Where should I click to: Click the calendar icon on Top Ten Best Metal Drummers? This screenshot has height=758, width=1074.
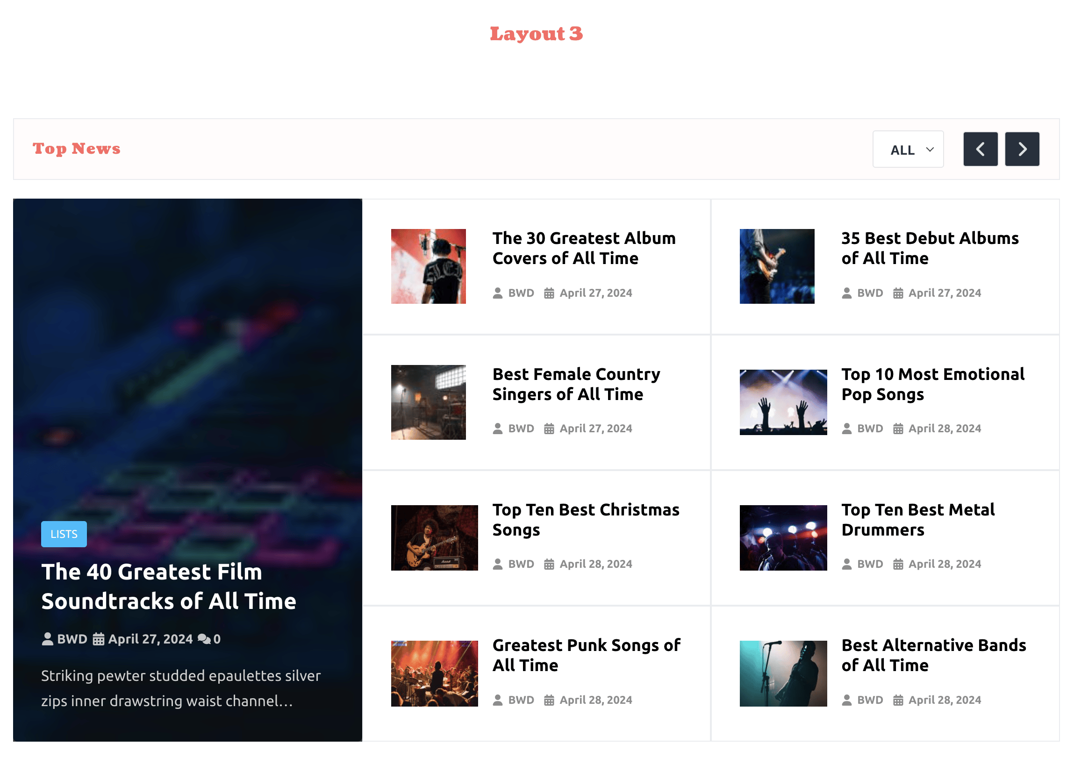pyautogui.click(x=898, y=564)
